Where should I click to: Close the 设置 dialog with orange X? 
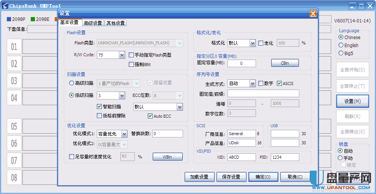pyautogui.click(x=313, y=13)
